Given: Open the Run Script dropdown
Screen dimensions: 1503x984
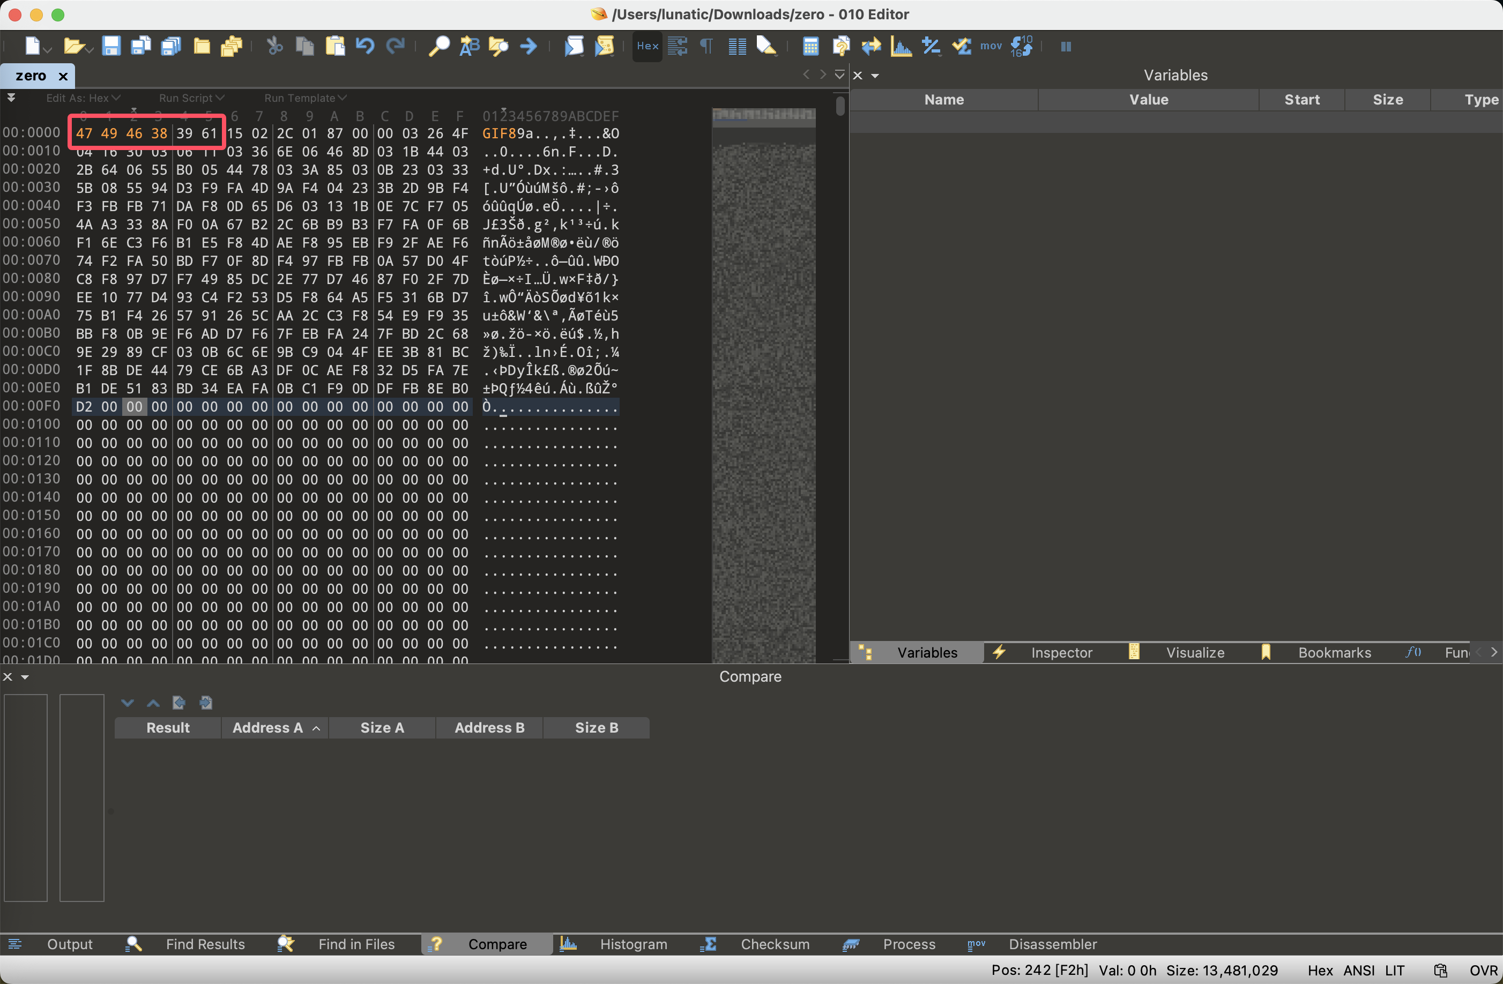Looking at the screenshot, I should [191, 98].
